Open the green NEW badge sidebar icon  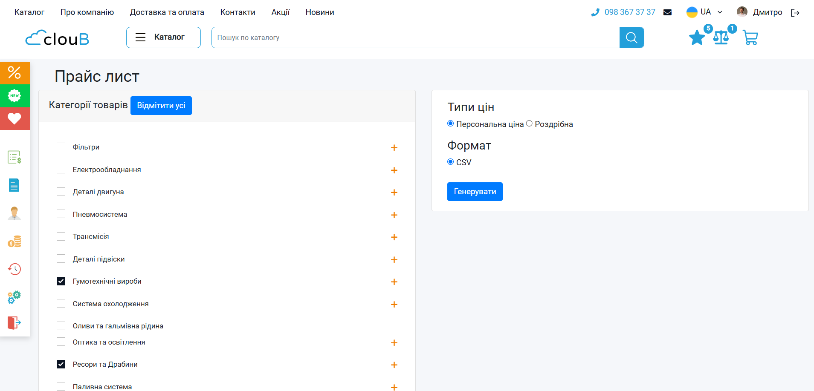click(15, 96)
